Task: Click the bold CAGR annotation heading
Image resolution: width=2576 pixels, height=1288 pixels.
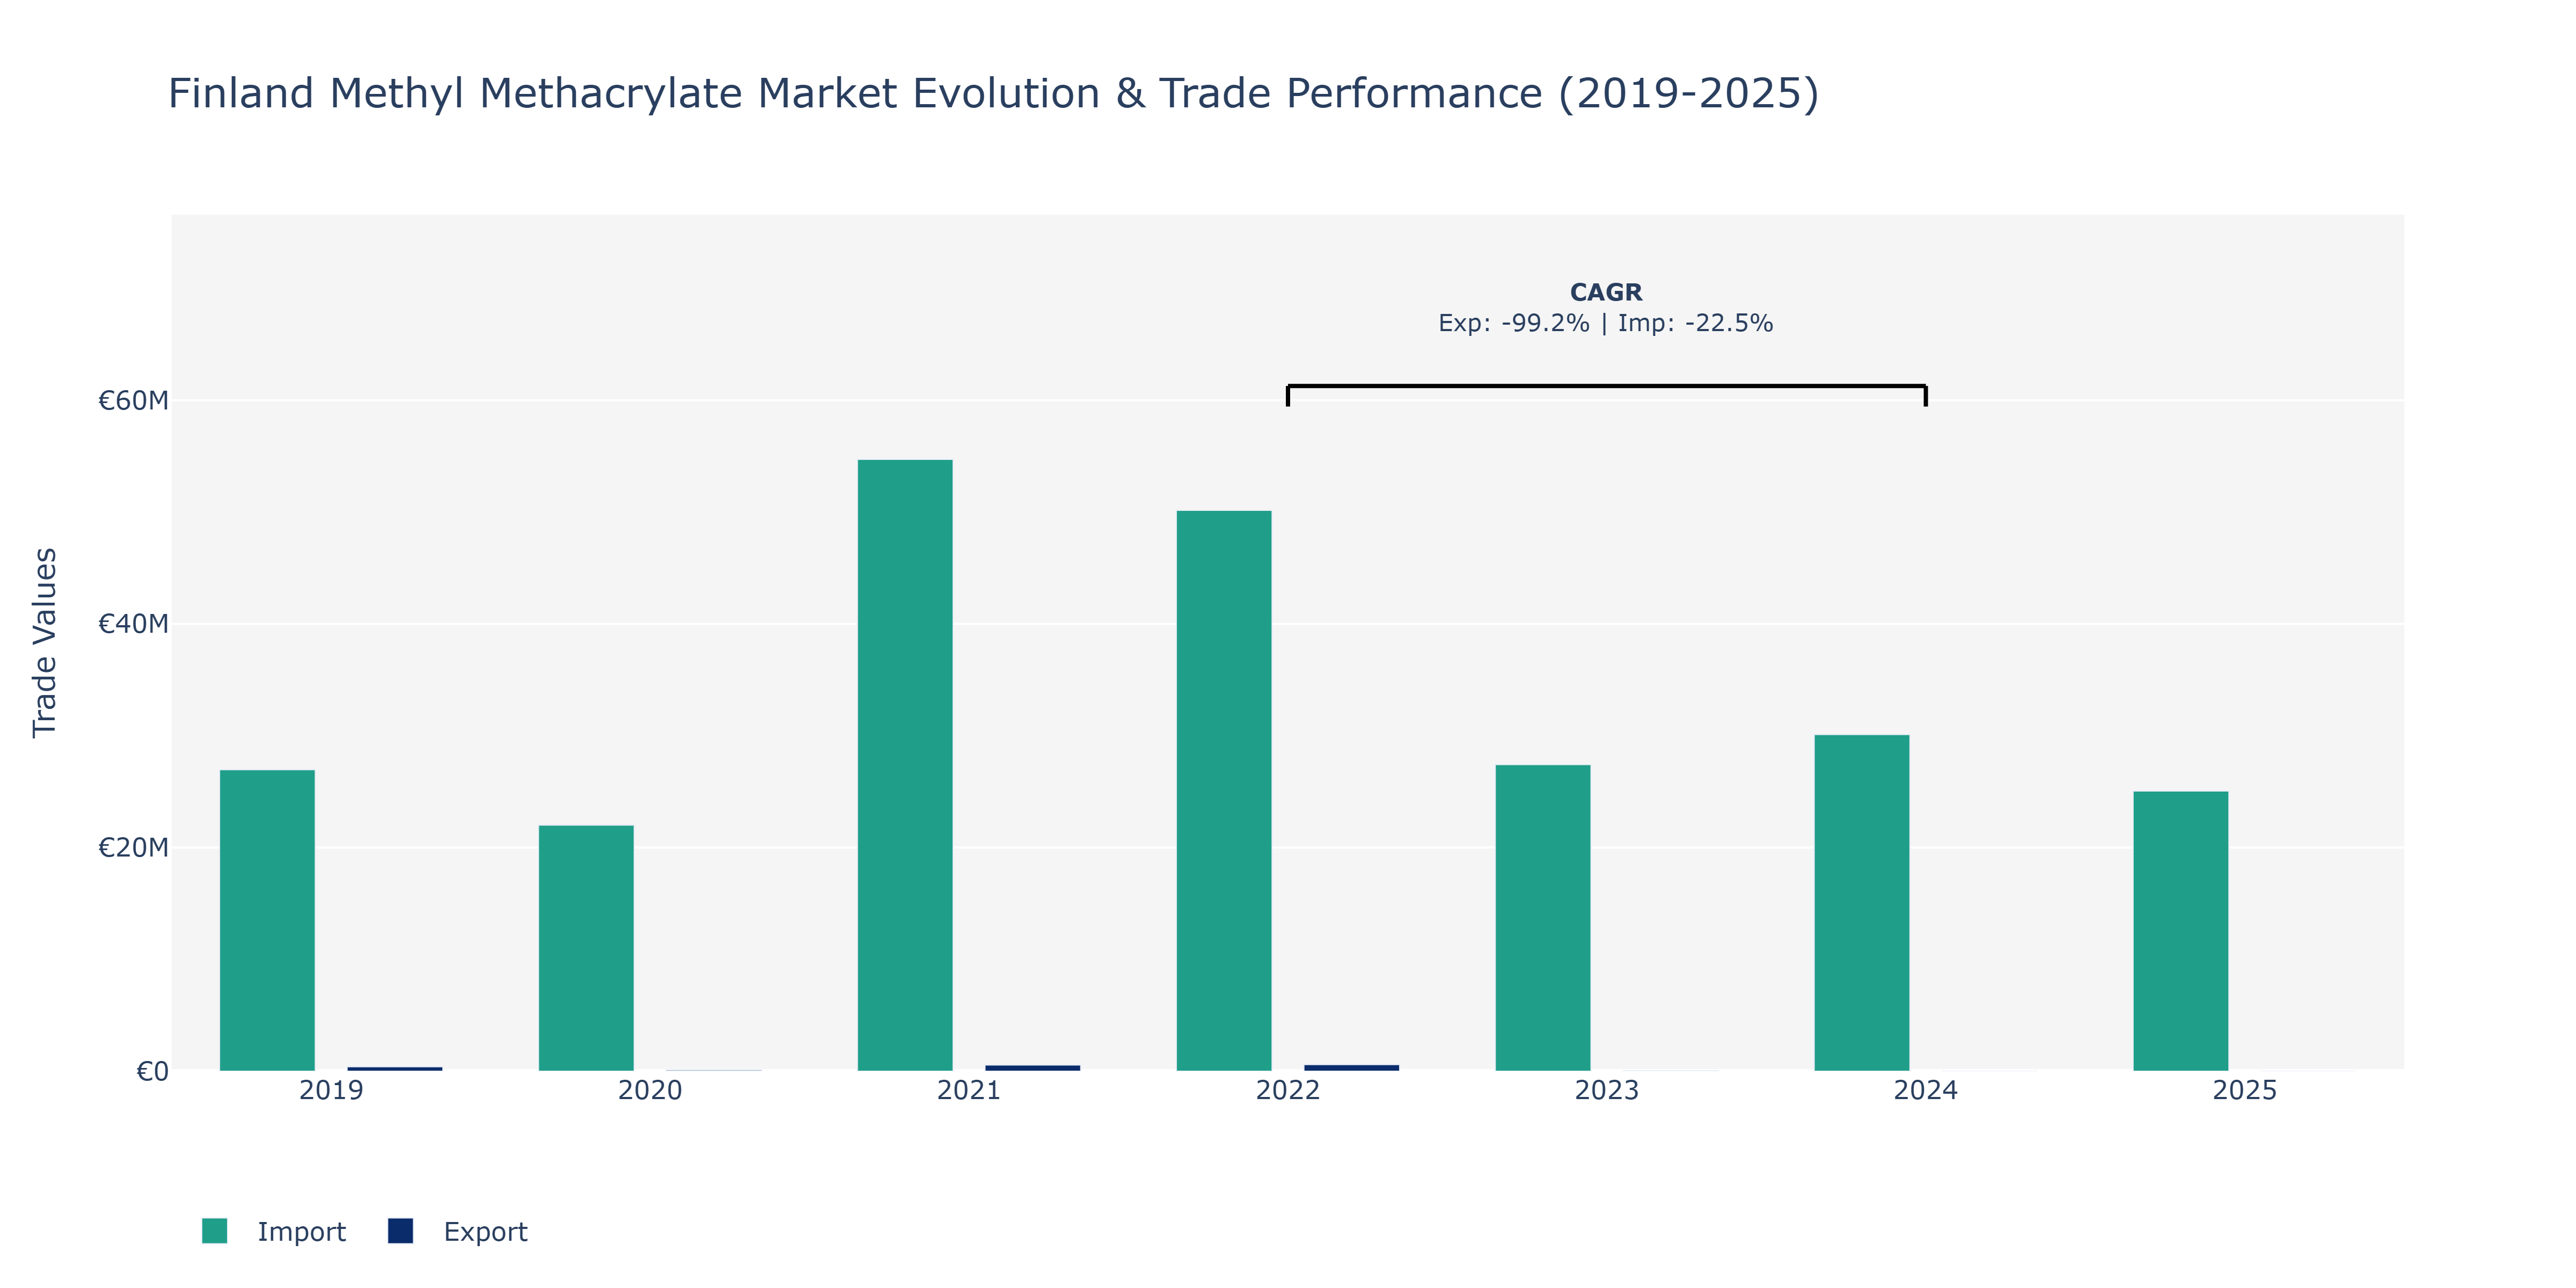Action: point(1606,292)
